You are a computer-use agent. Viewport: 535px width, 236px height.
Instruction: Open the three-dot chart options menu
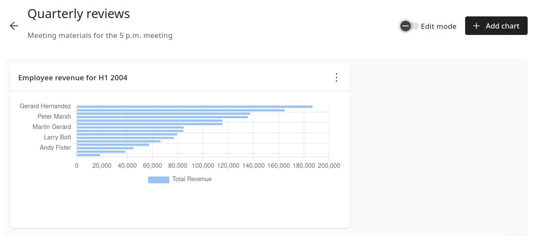click(x=337, y=78)
